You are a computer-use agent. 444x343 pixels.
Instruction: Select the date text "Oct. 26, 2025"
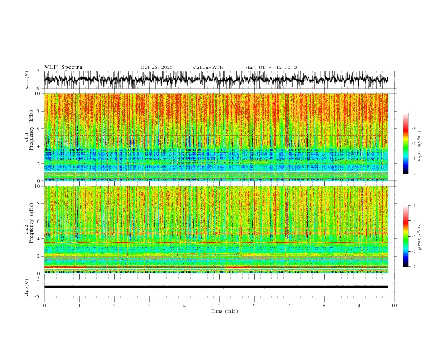point(156,67)
